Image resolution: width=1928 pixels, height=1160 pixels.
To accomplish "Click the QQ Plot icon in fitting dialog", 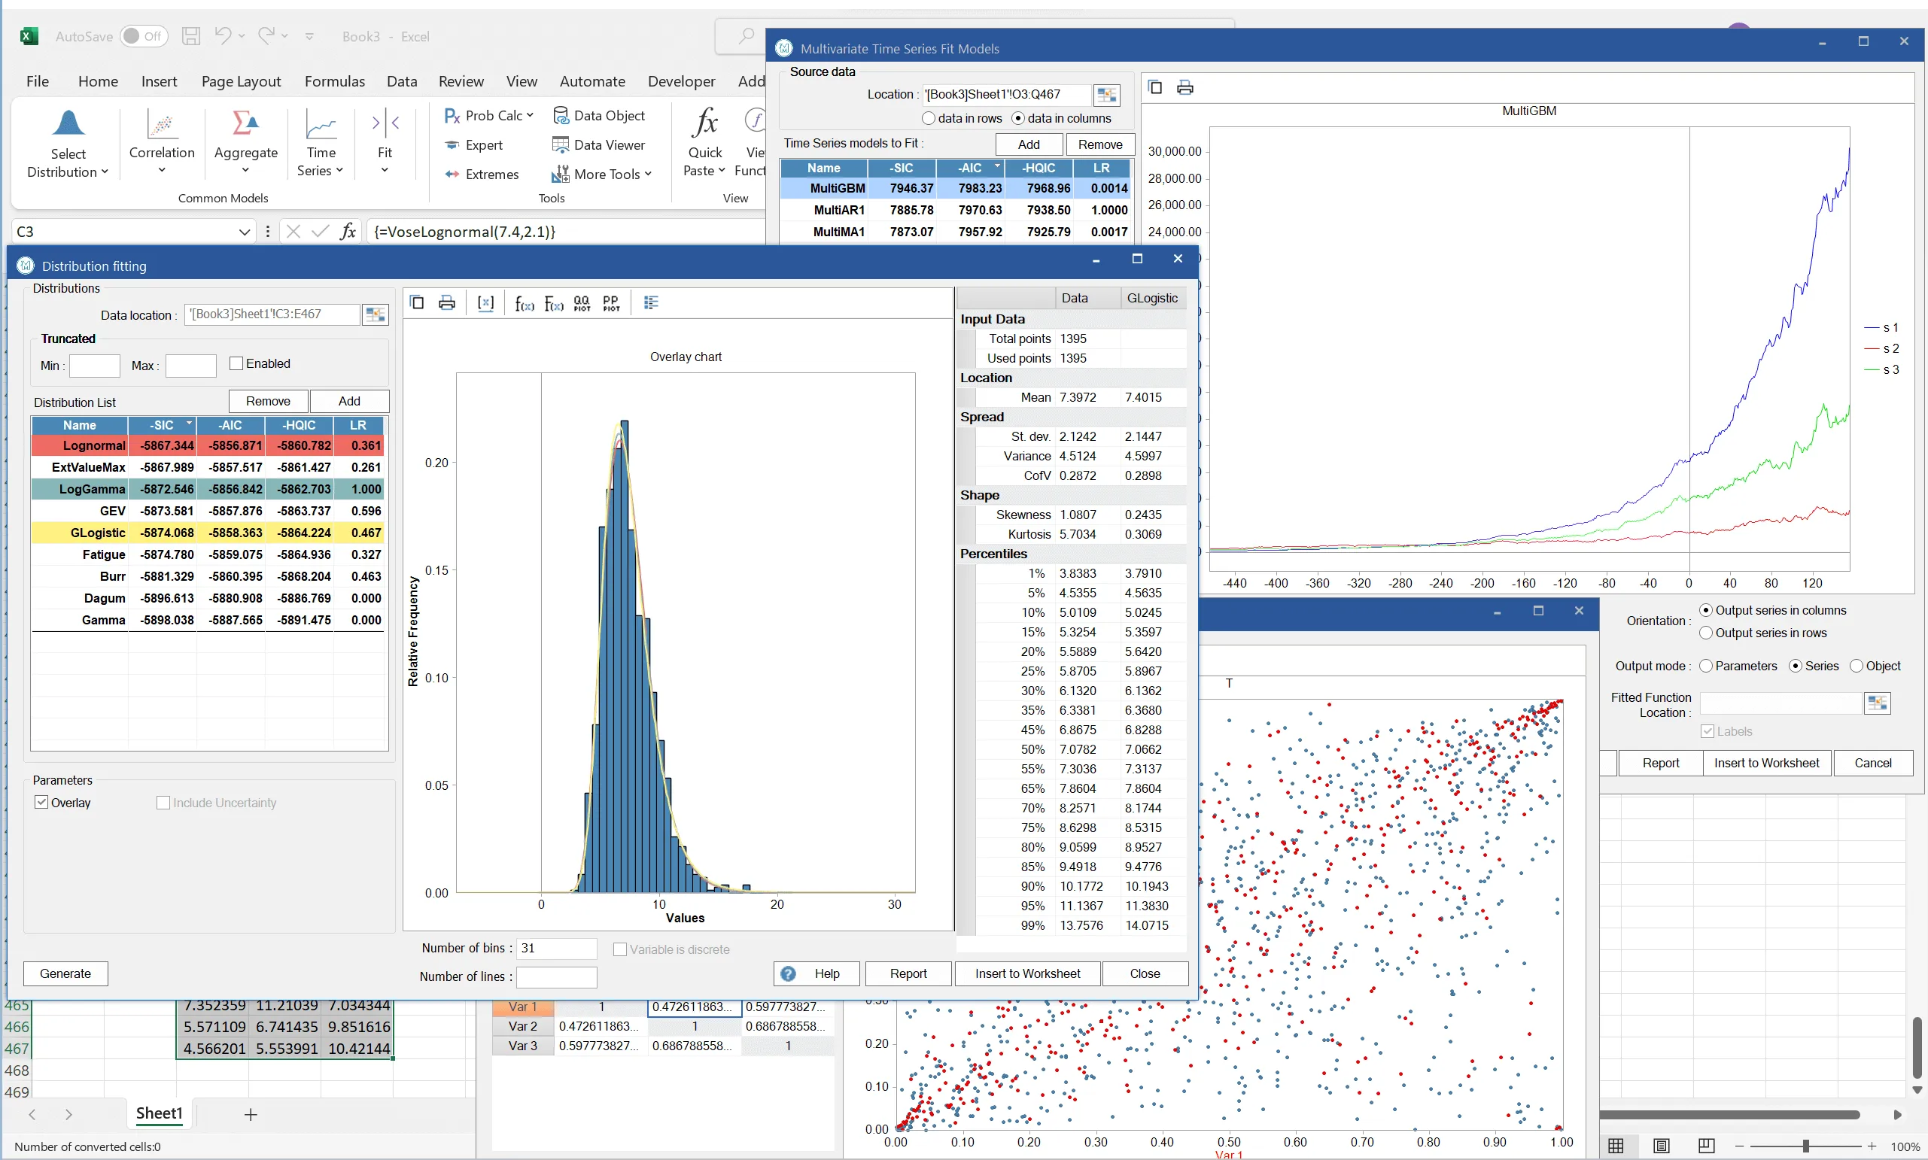I will (x=582, y=302).
